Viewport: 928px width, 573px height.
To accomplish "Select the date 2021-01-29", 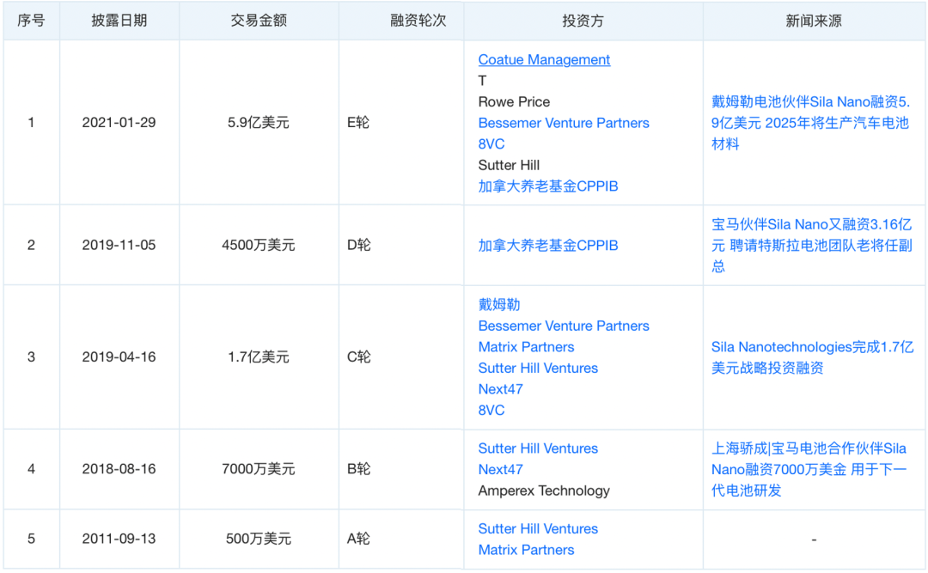I will point(119,123).
